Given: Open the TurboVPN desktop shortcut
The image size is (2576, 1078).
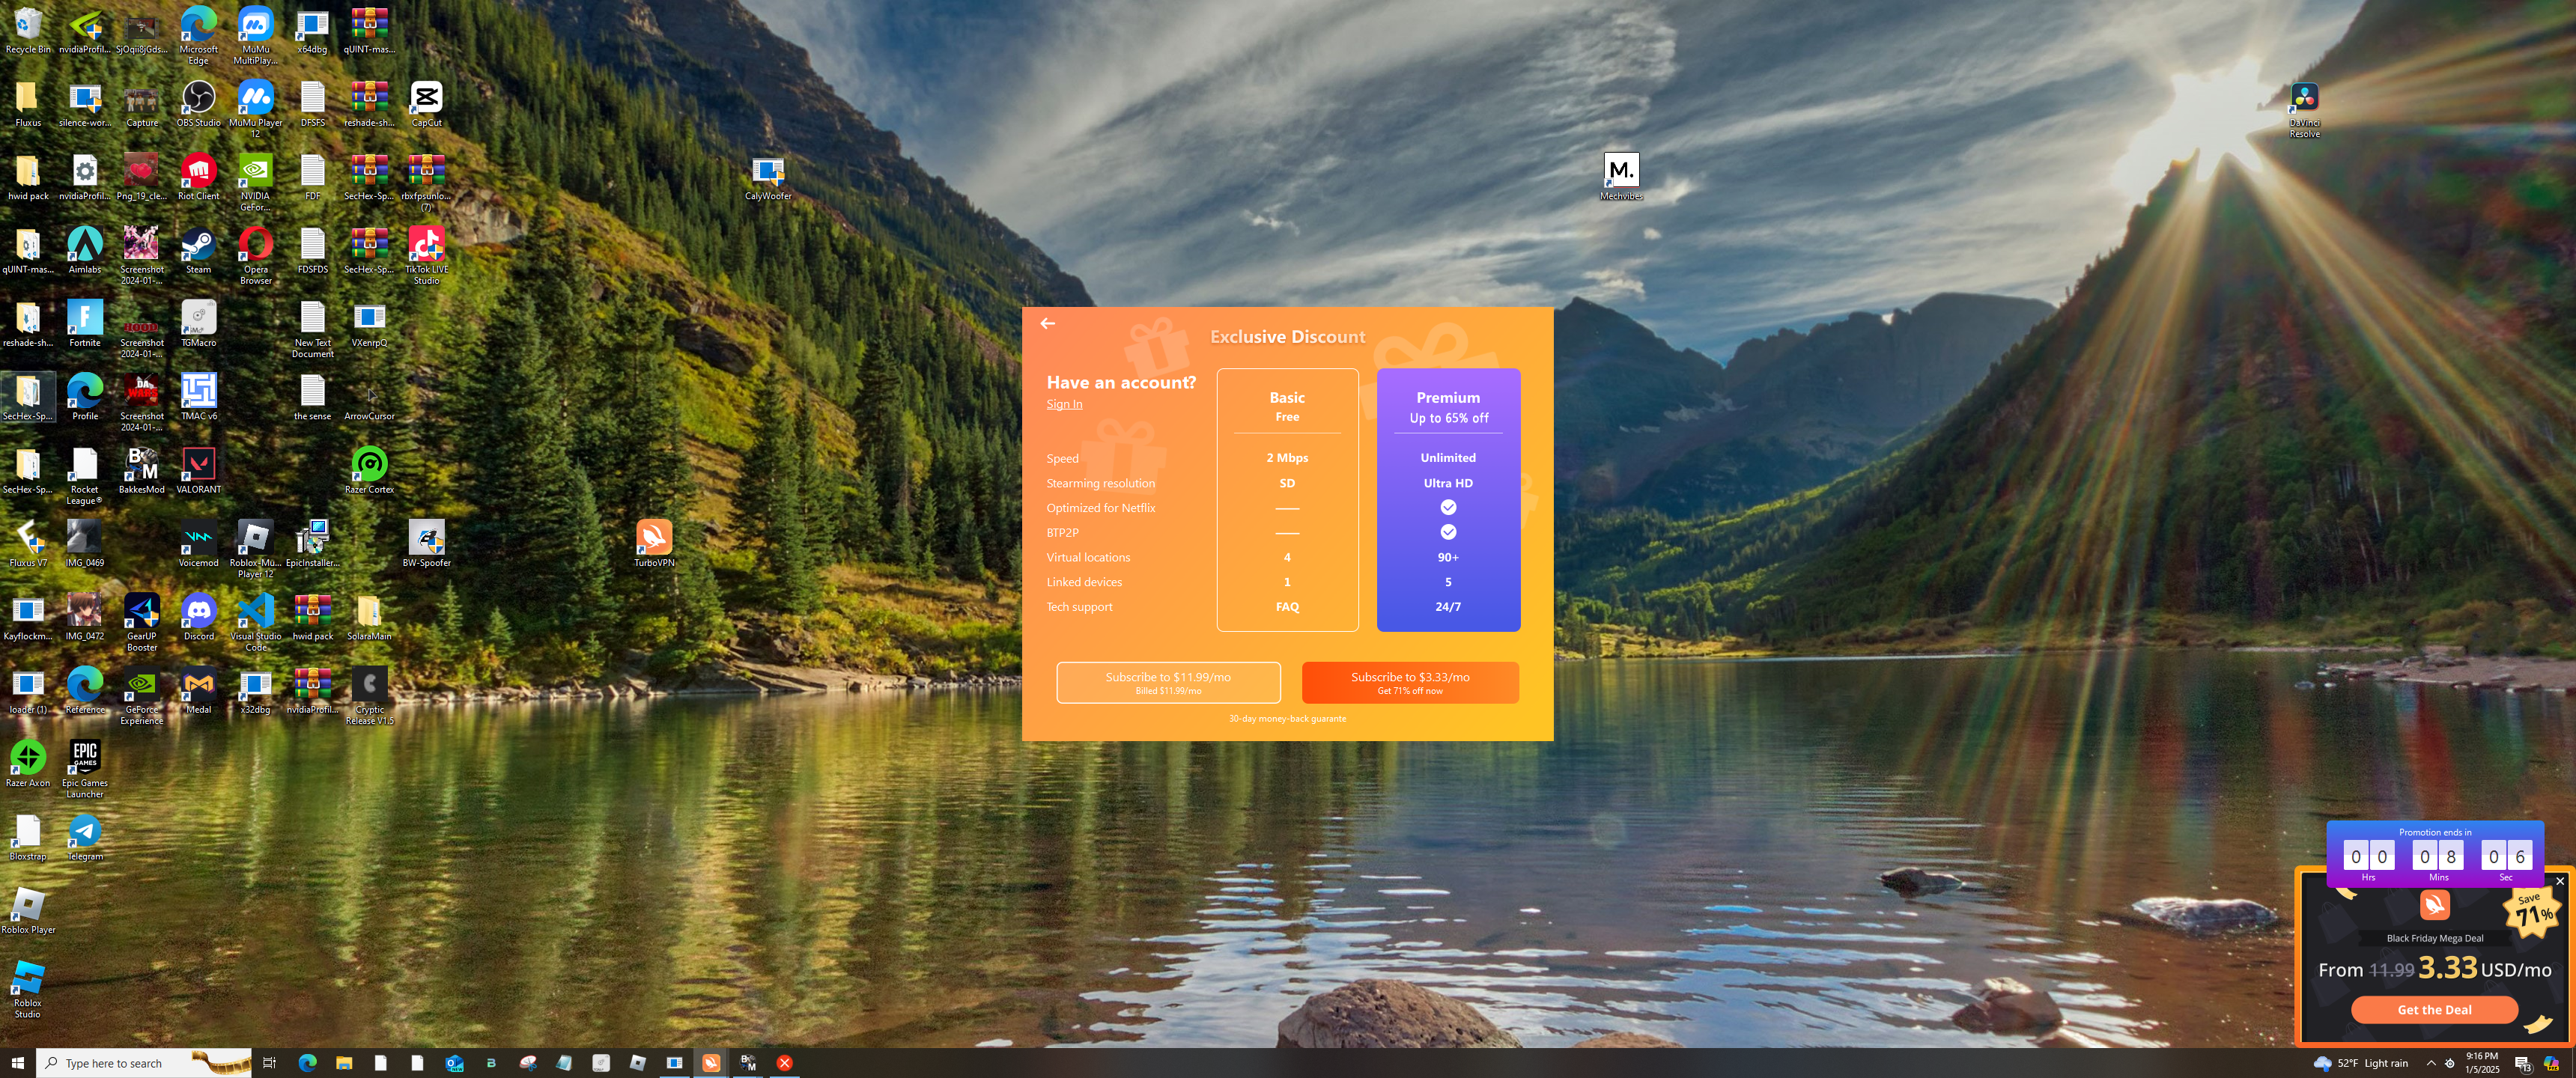Looking at the screenshot, I should [x=654, y=538].
